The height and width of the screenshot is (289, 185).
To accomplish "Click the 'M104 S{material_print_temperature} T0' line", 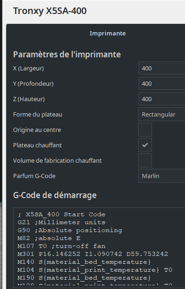I will (95, 270).
